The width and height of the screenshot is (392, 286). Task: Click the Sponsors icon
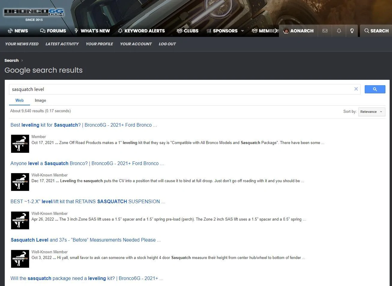[x=209, y=31]
